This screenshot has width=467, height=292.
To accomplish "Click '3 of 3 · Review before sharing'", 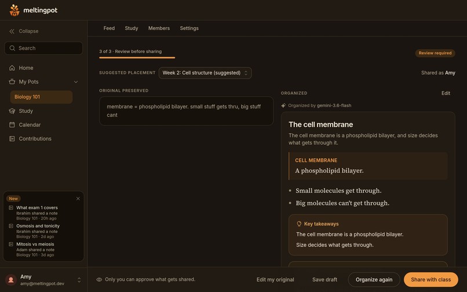I will point(130,52).
